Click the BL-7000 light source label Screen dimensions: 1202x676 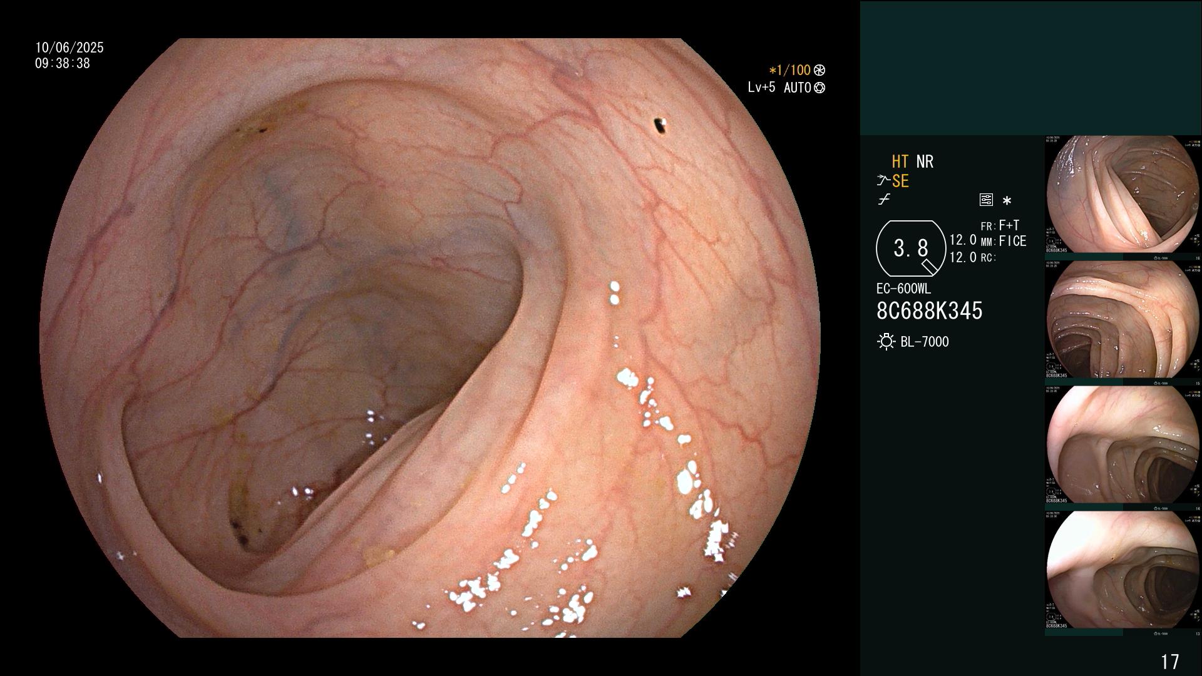coord(925,342)
